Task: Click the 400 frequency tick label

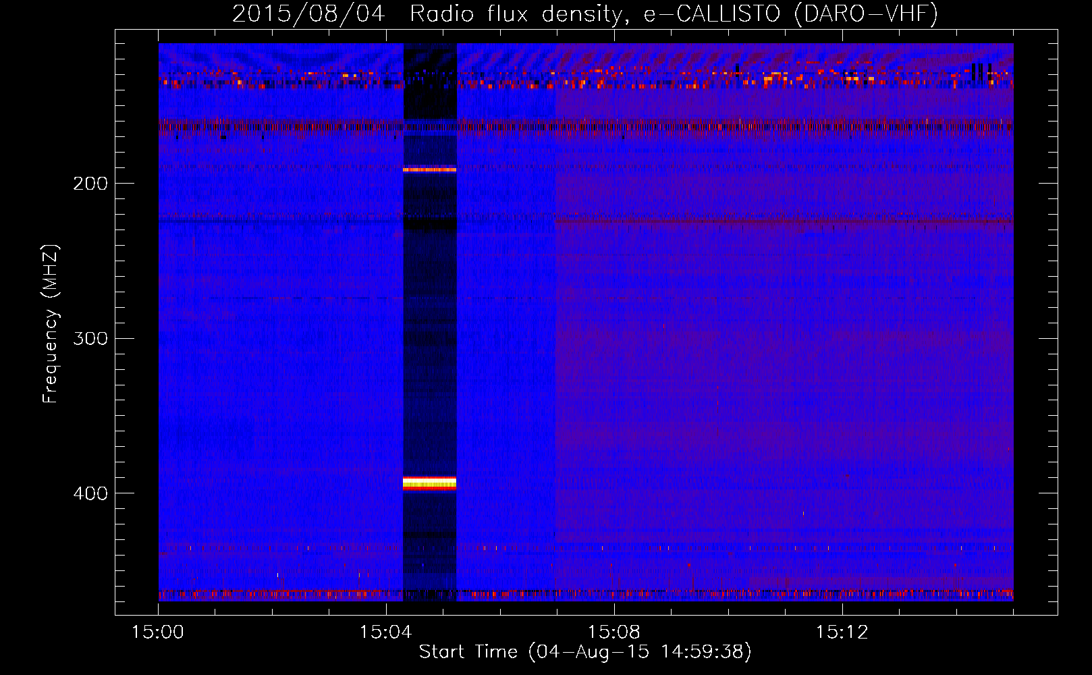Action: [90, 493]
